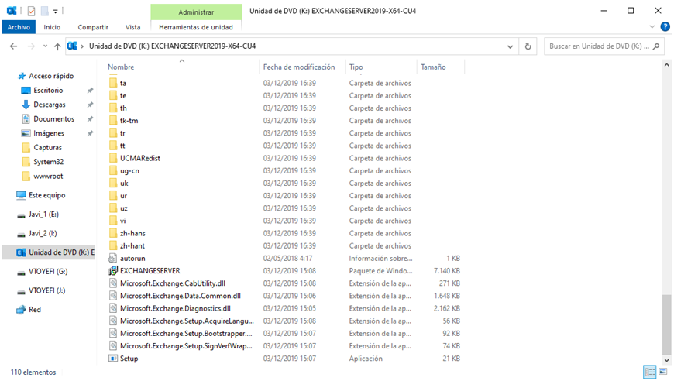This screenshot has height=381, width=674.
Task: Expand the ribbon with the chevron
Action: coord(652,26)
